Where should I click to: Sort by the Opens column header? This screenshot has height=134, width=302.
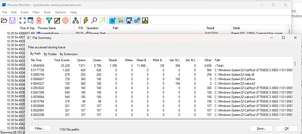pos(79,60)
